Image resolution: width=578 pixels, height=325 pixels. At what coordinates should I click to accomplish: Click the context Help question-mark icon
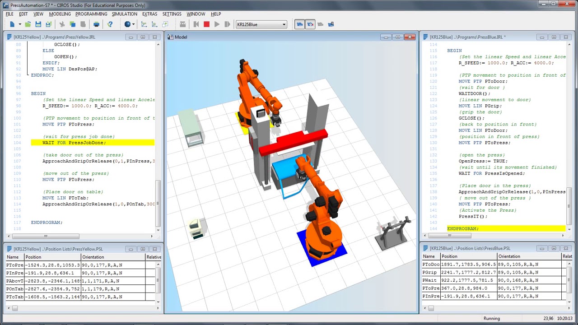(110, 24)
